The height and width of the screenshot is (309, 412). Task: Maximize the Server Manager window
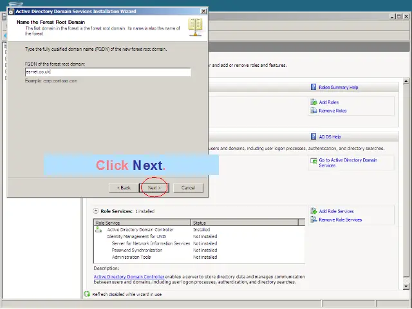click(399, 16)
